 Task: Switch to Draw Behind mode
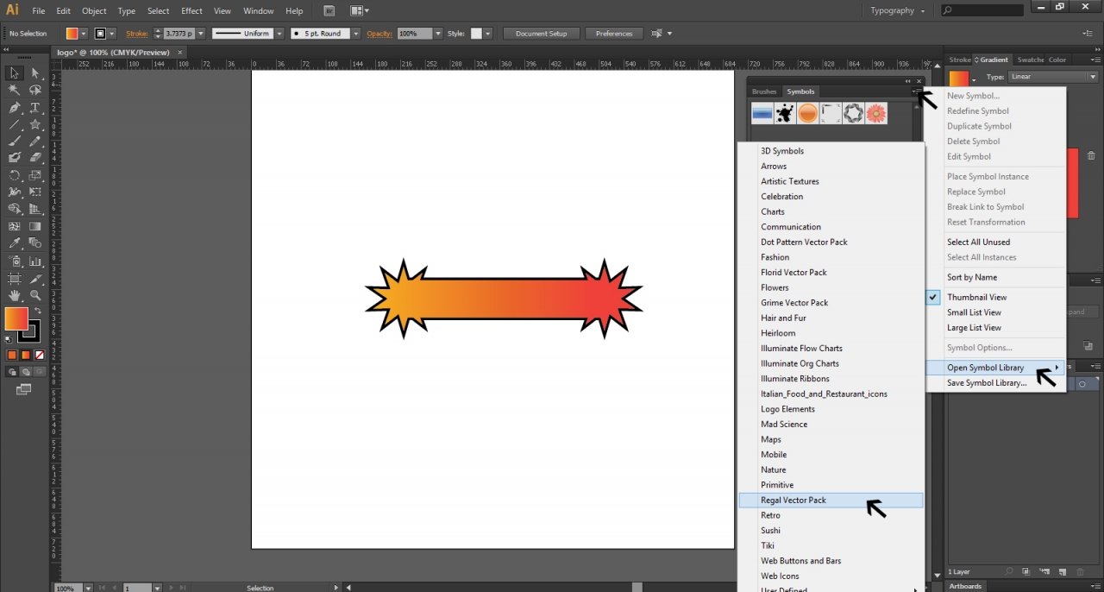coord(26,372)
